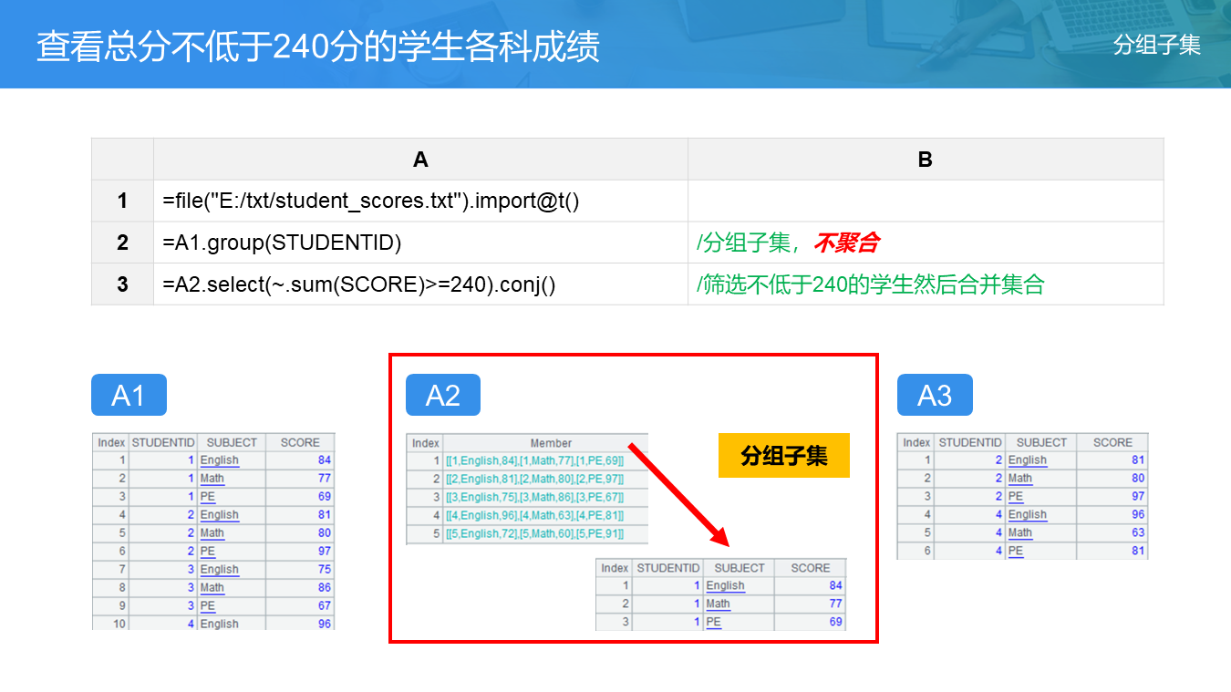The image size is (1231, 692).
Task: Click the green comment about 筛选不低于240的学生
Action: 925,284
